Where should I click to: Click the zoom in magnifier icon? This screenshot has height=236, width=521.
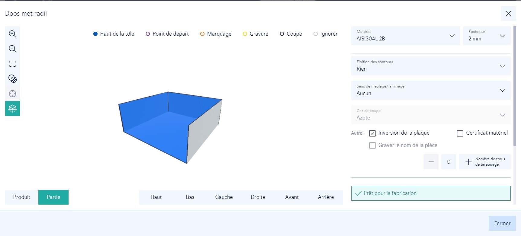click(x=12, y=34)
